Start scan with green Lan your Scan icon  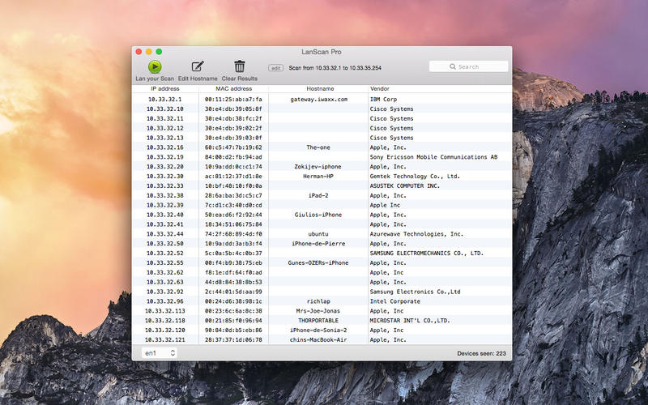[155, 67]
